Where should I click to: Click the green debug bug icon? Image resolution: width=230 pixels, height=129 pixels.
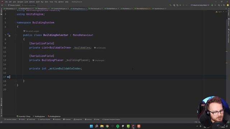[x=212, y=5]
